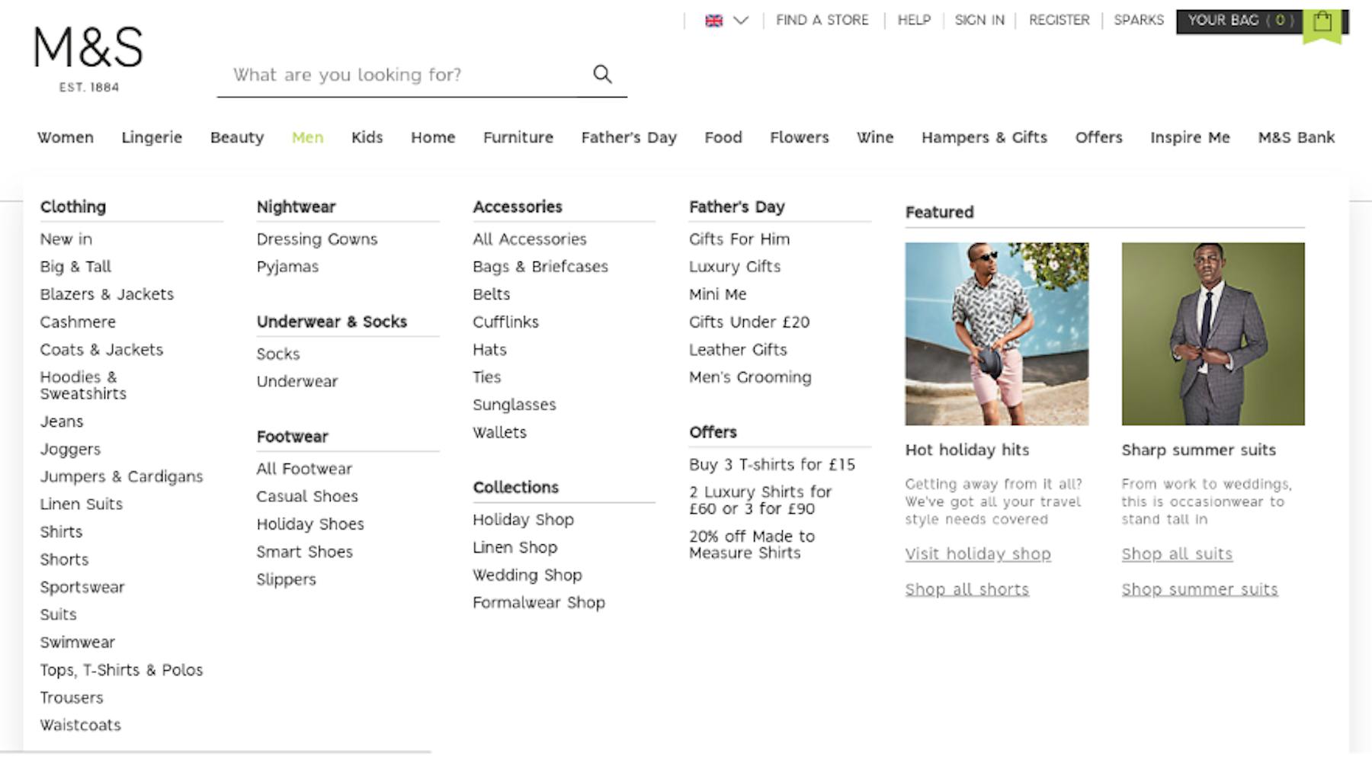Open Dressing Gowns

pyautogui.click(x=316, y=239)
